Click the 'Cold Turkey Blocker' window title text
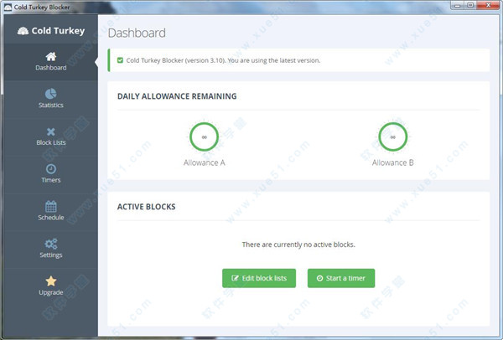 (42, 7)
